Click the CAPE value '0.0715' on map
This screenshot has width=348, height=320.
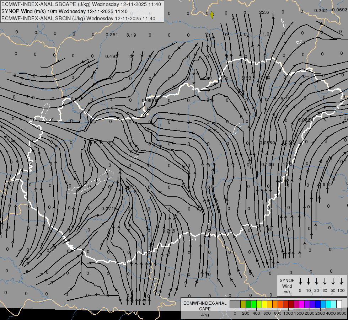[109, 208]
